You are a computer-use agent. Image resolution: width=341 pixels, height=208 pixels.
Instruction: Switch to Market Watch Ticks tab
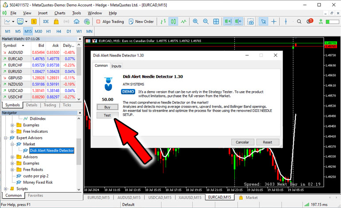click(x=67, y=105)
